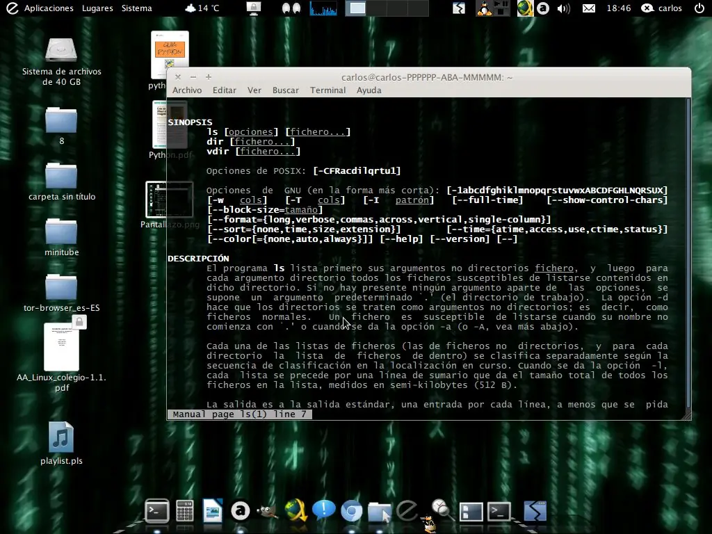This screenshot has width=712, height=534.
Task: Open the mail envelope indicator
Action: 589,8
